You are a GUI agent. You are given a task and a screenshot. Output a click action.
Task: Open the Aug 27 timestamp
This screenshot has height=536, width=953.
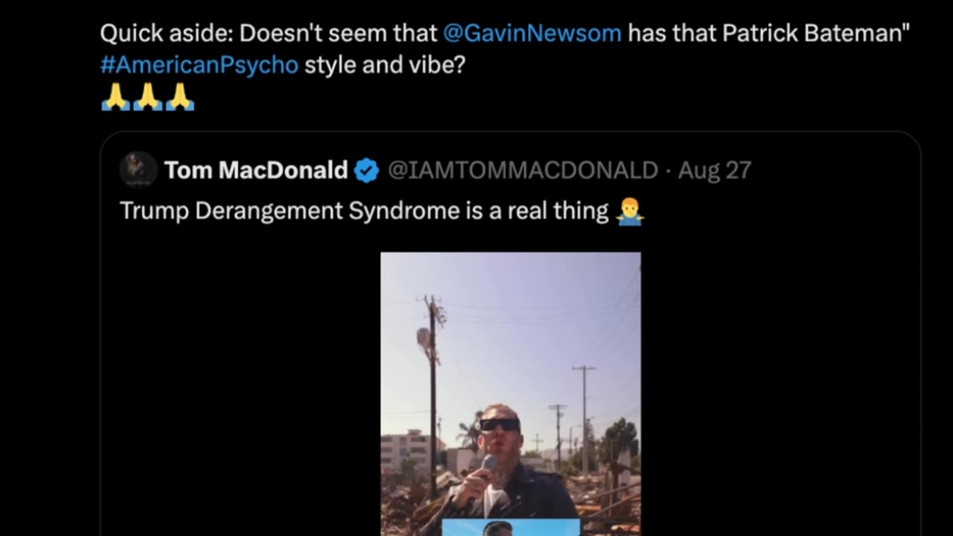coord(714,170)
